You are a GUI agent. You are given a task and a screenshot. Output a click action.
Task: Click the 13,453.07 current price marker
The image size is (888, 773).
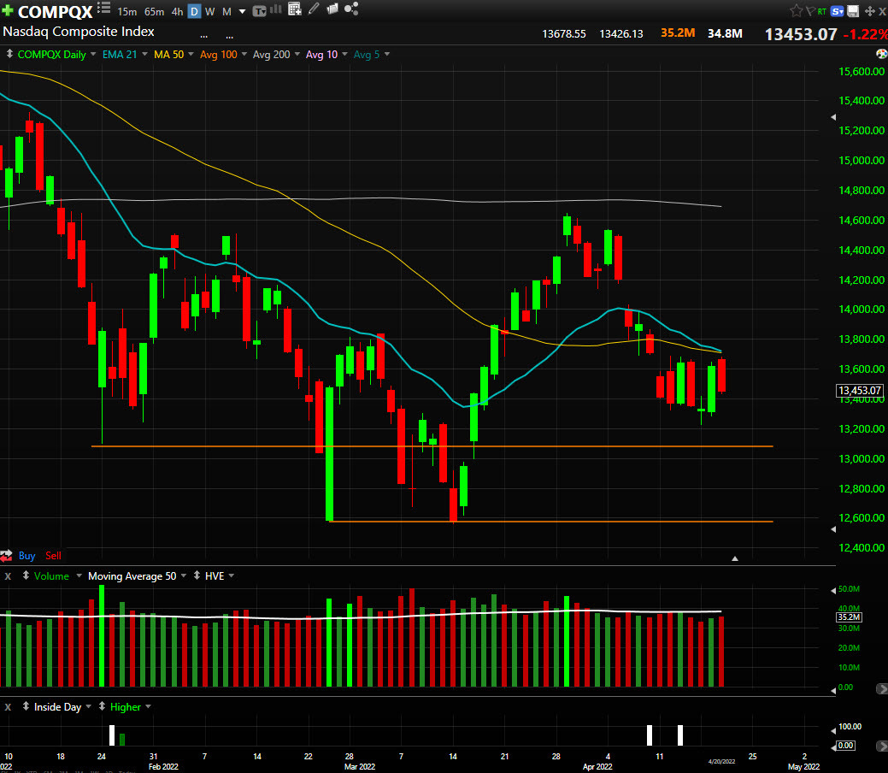[x=860, y=391]
